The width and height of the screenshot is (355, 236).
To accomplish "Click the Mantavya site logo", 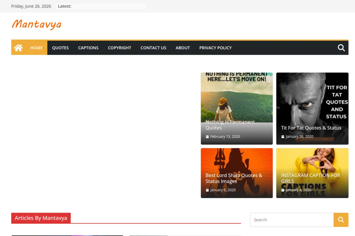I will 36,24.
